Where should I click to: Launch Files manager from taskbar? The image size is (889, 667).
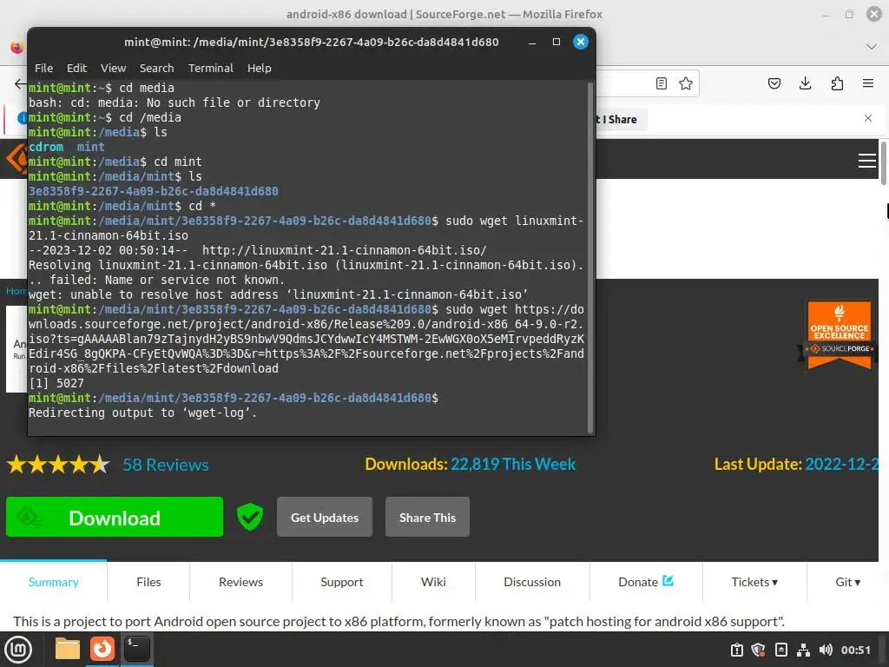[x=67, y=649]
